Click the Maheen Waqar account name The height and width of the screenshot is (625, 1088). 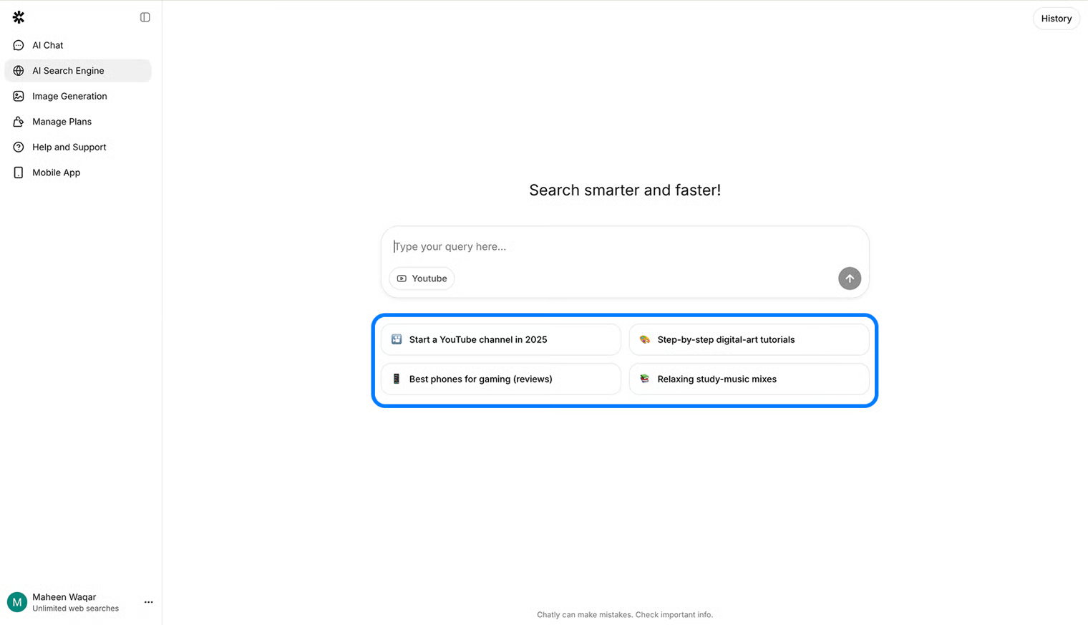[64, 597]
